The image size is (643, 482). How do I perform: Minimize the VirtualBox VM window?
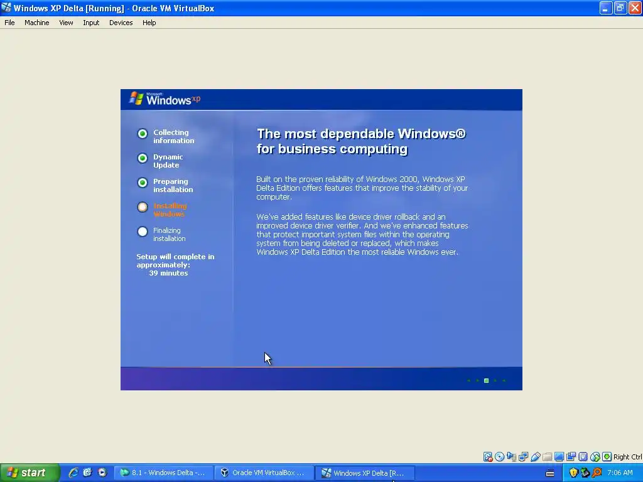click(606, 8)
